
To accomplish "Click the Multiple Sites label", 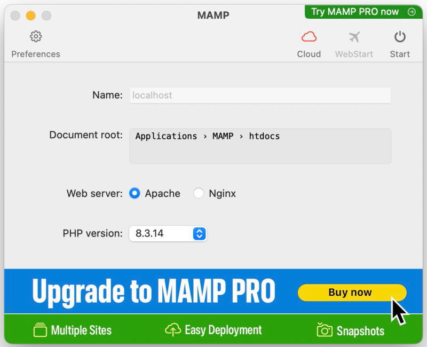I will point(82,330).
